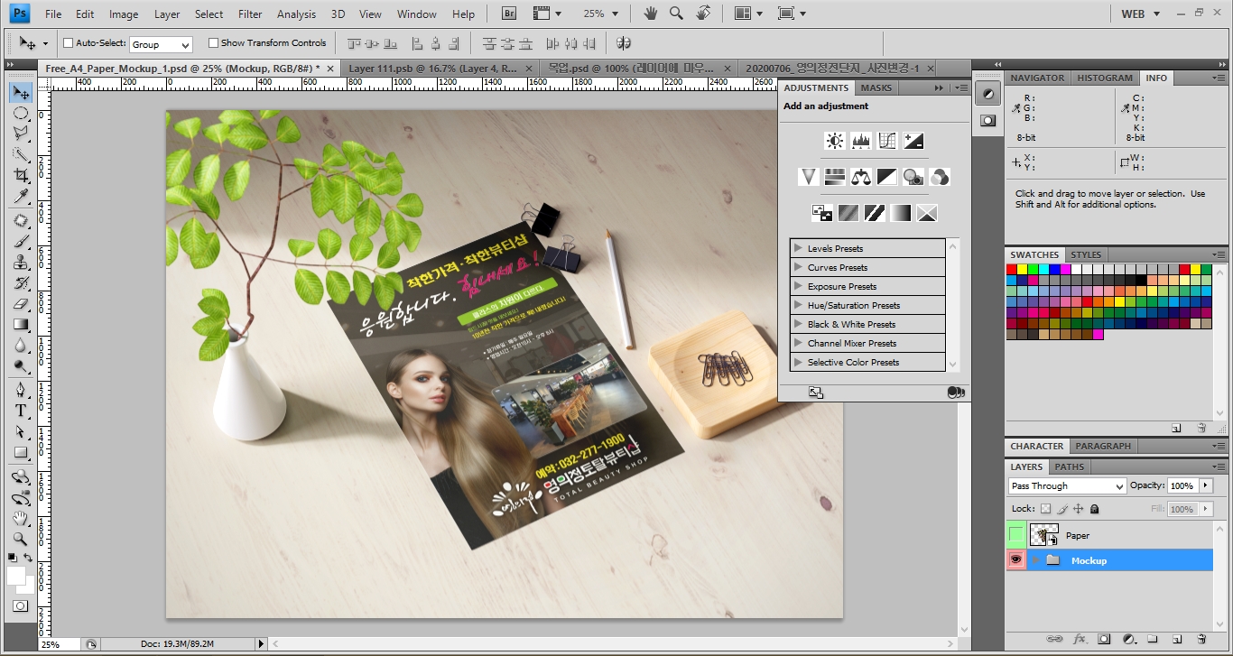This screenshot has height=656, width=1233.
Task: Add a Levels adjustment
Action: (860, 141)
